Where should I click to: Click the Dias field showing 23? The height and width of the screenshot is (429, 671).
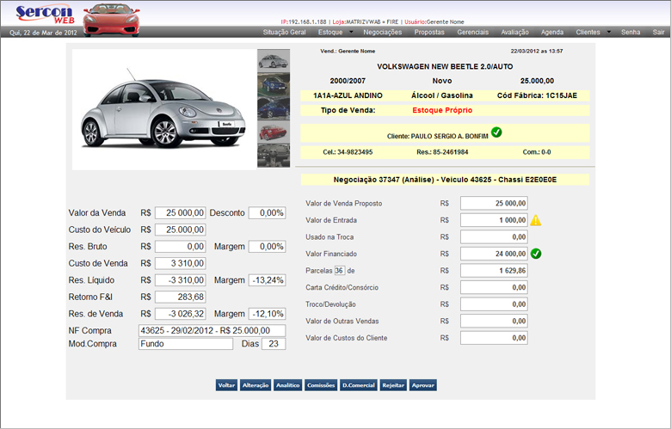pos(274,344)
